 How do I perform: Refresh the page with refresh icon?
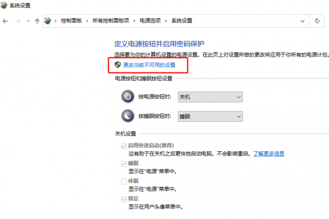pos(317,21)
